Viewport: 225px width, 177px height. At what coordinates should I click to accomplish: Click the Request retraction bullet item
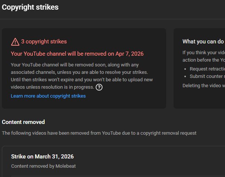click(207, 69)
